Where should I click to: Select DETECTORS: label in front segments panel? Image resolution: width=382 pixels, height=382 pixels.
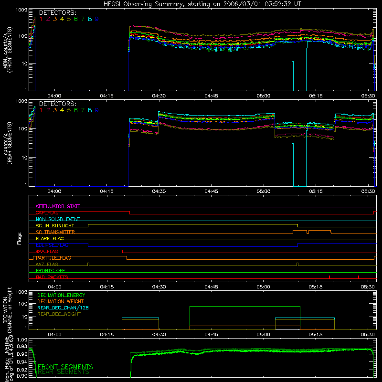pyautogui.click(x=57, y=12)
